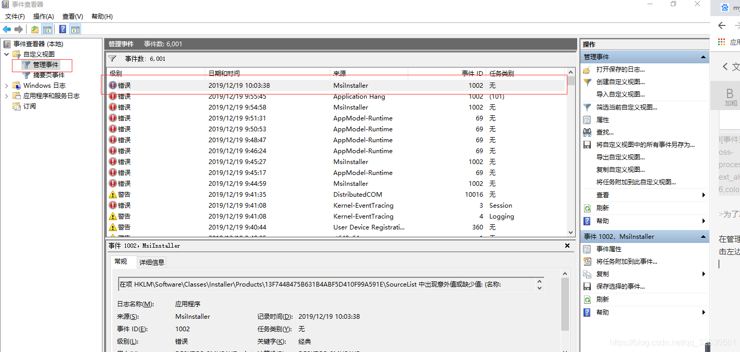Toggle the Show/Hide Console Tree toolbar icon

(x=47, y=30)
